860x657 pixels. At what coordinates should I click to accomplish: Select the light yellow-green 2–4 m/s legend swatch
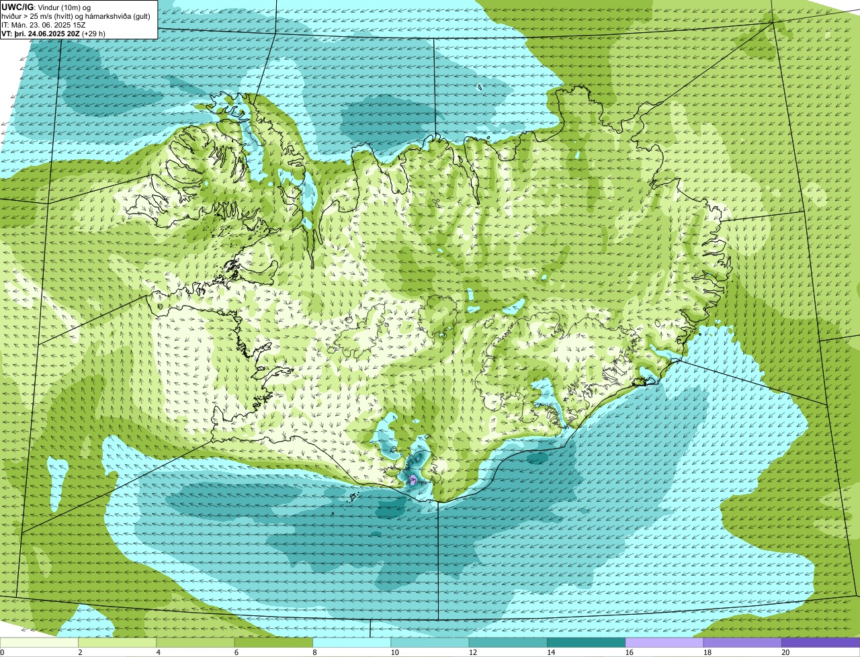pos(118,642)
